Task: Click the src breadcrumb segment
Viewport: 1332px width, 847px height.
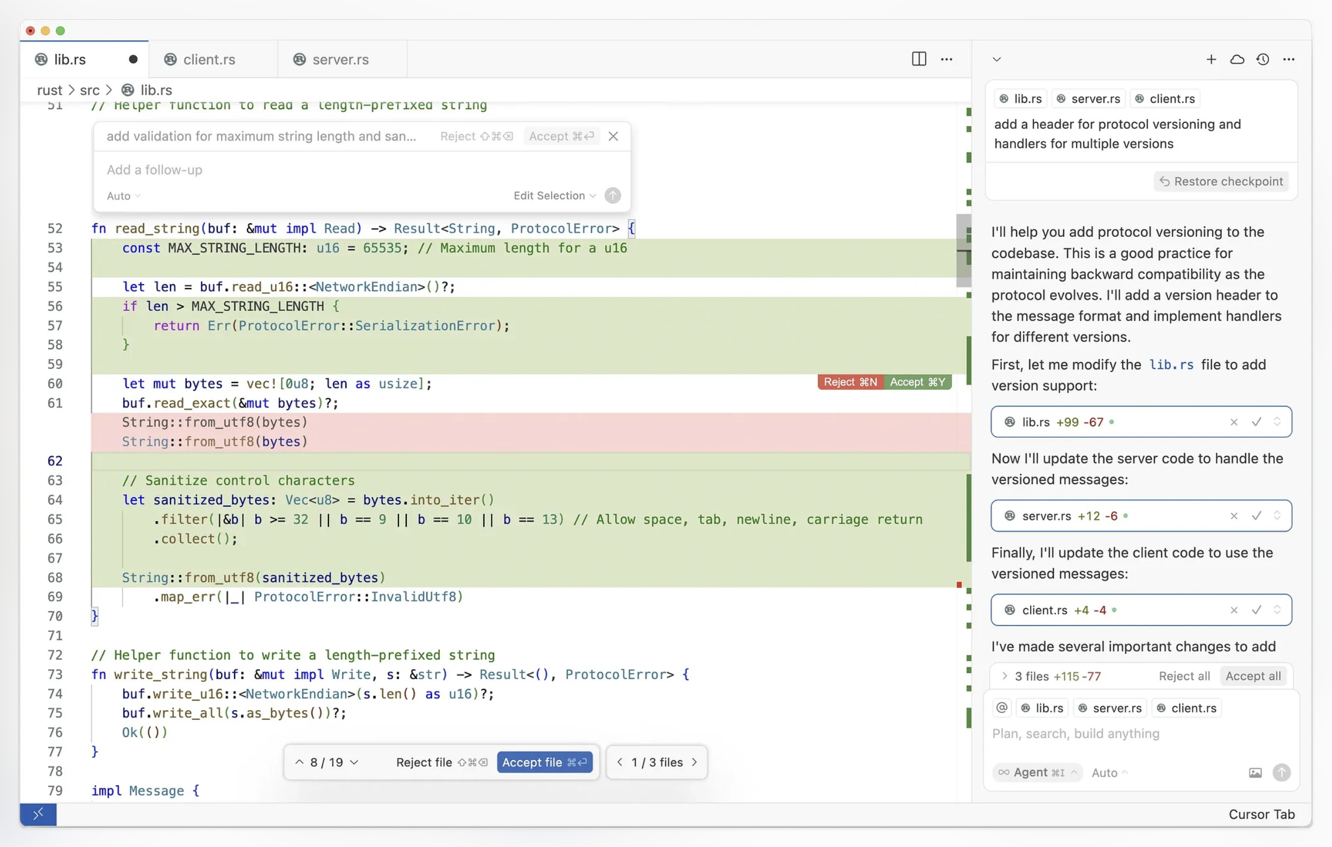Action: pyautogui.click(x=90, y=90)
